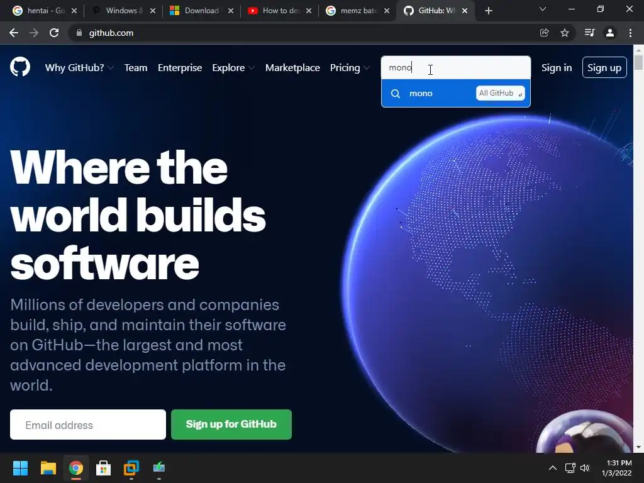Screen dimensions: 644x483
Task: Click the padlock site info icon
Action: 79,33
